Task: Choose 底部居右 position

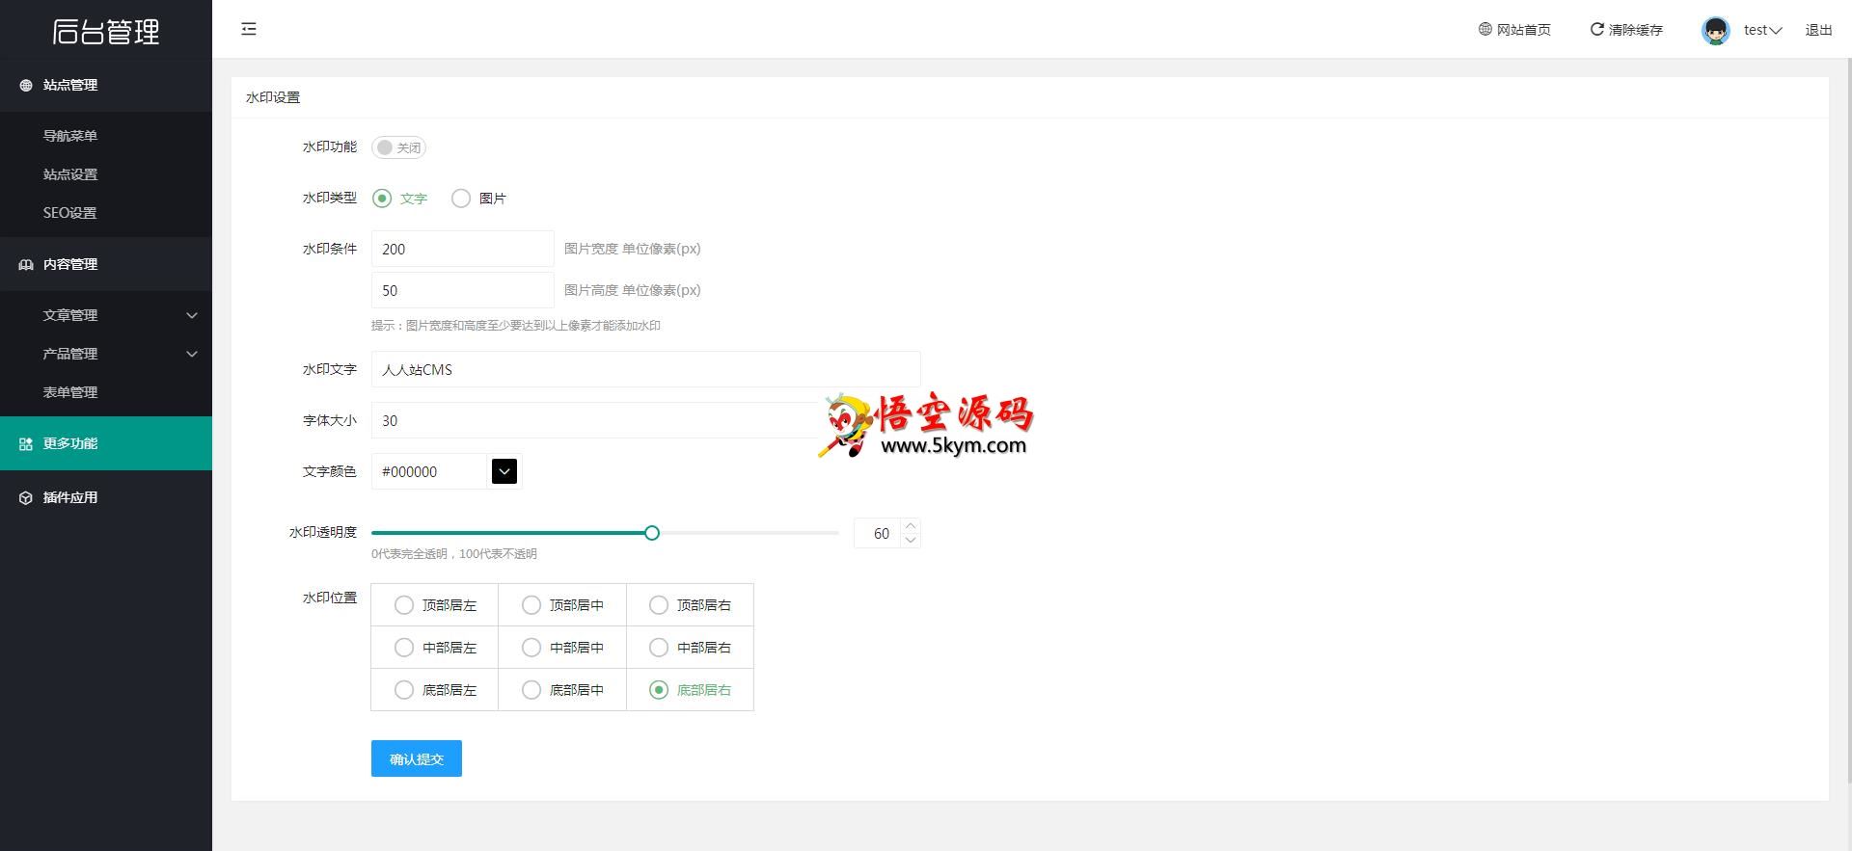Action: [690, 690]
